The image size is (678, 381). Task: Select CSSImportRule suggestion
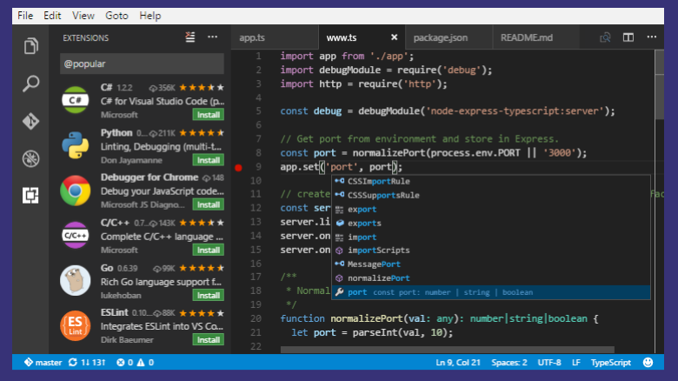(491, 182)
